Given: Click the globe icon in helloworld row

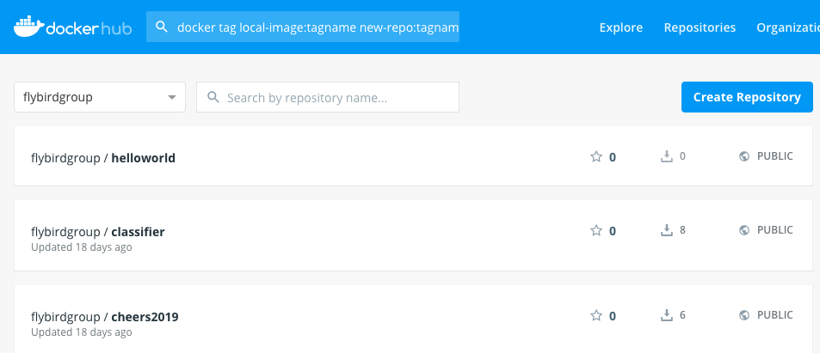Looking at the screenshot, I should tap(744, 156).
